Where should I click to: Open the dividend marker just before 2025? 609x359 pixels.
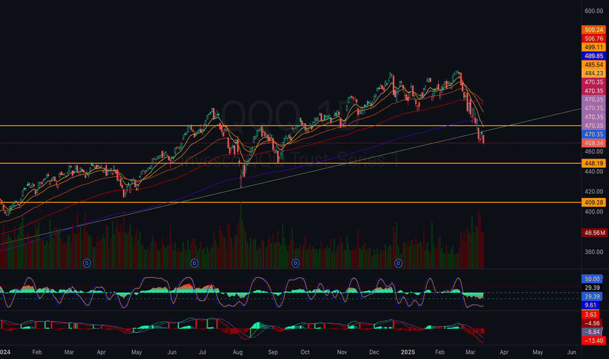[x=398, y=263]
